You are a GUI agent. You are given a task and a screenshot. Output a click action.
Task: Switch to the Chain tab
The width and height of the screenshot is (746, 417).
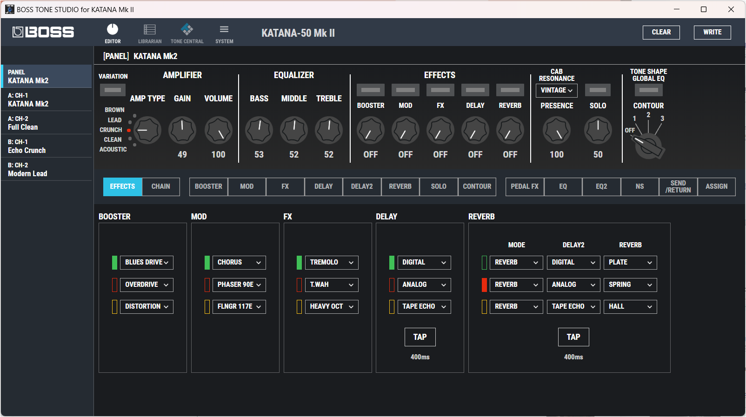pyautogui.click(x=161, y=187)
